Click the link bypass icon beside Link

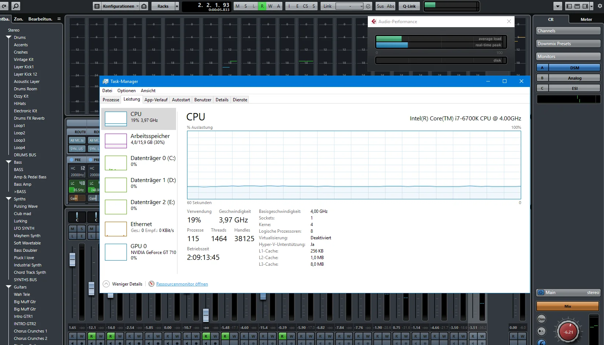click(x=368, y=6)
